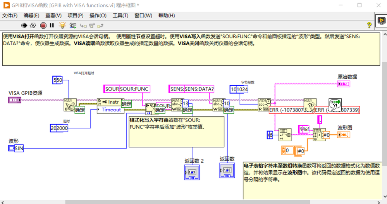Click the Run Continuously button
Viewport: 387px width, 204px height.
click(x=33, y=26)
